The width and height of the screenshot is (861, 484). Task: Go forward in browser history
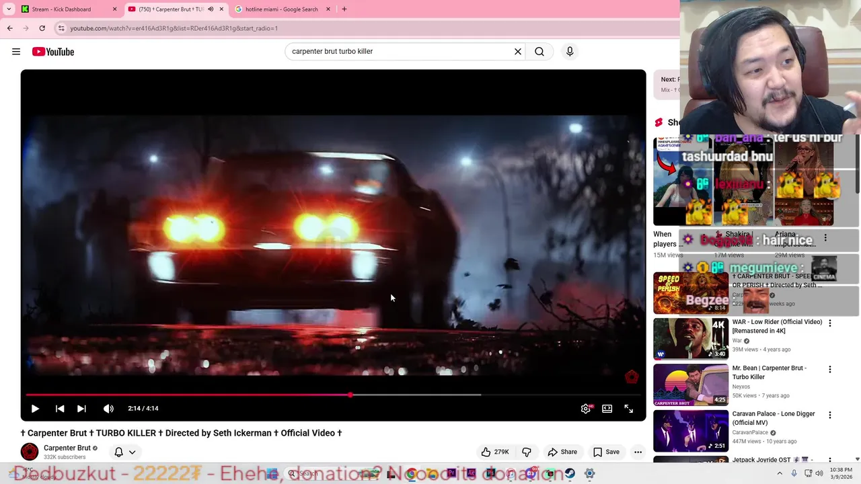[x=26, y=28]
